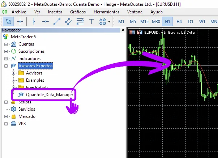Switch chart to W1 timeframe

(202, 22)
